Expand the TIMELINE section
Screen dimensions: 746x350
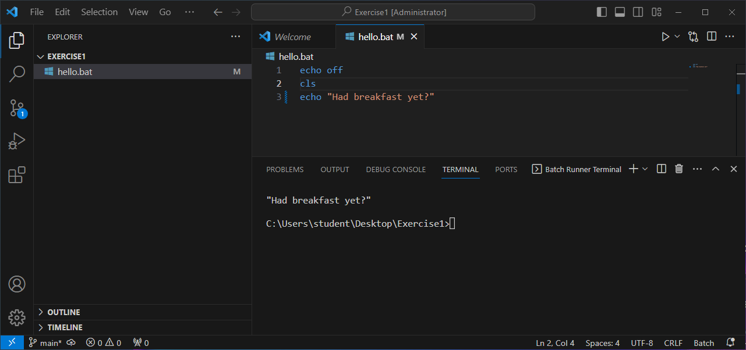65,327
